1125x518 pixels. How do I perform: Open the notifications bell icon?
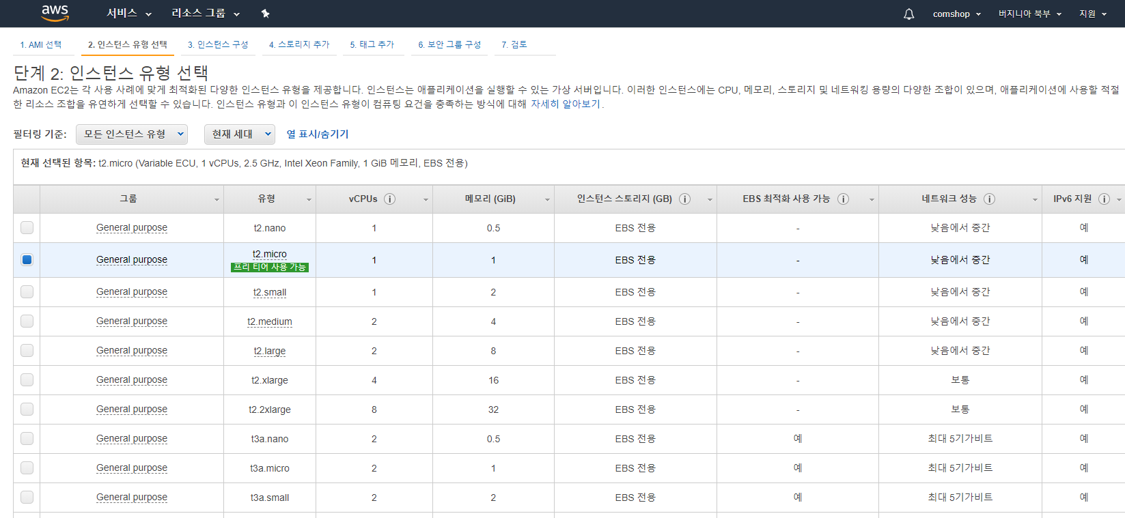pyautogui.click(x=908, y=14)
